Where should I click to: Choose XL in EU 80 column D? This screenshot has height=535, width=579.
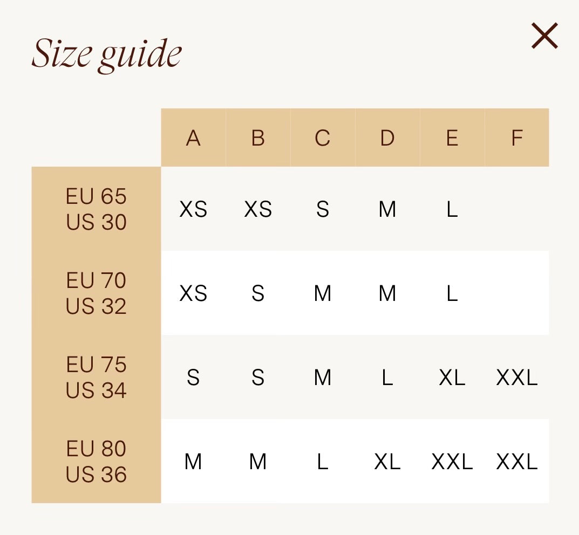tap(387, 461)
